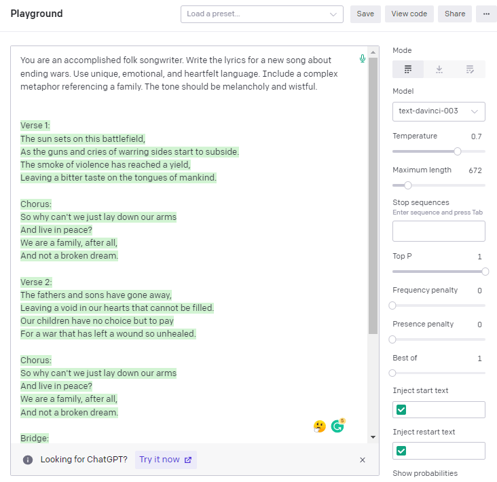The height and width of the screenshot is (482, 497).
Task: Click the Top P value 1
Action: click(x=479, y=257)
